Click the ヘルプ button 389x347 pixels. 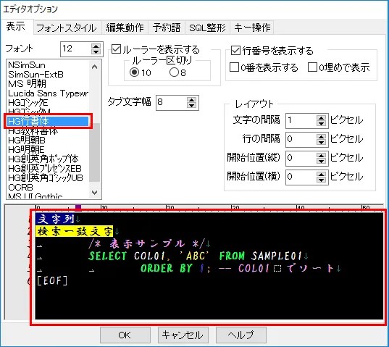click(241, 335)
